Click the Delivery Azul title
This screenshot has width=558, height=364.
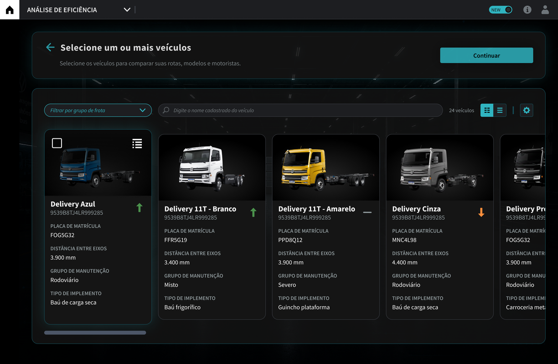click(x=73, y=204)
